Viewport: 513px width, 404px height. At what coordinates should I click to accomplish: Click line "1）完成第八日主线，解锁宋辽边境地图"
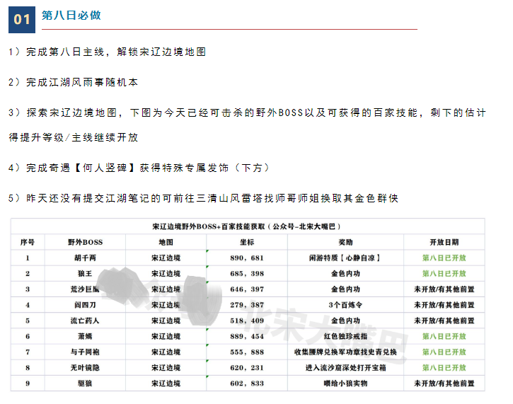[x=107, y=52]
